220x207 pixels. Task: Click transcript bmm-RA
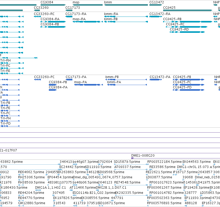pyautogui.click(x=111, y=14)
